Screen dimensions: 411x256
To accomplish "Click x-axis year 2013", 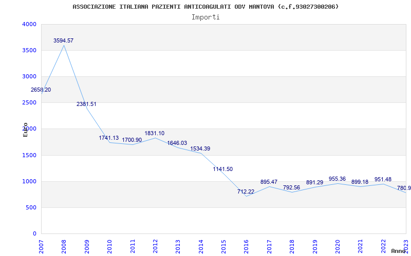I will click(x=178, y=246).
